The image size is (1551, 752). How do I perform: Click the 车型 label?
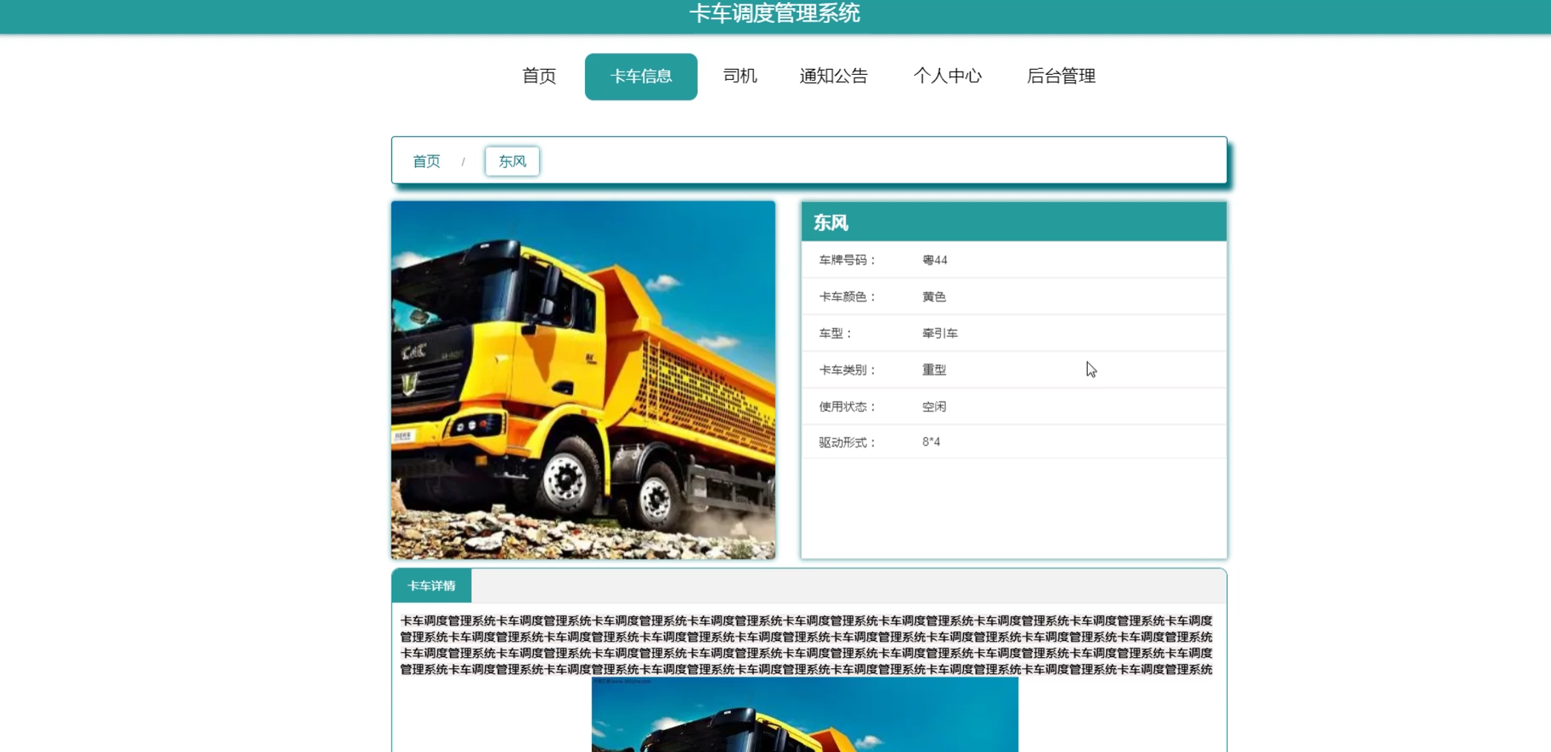(836, 333)
